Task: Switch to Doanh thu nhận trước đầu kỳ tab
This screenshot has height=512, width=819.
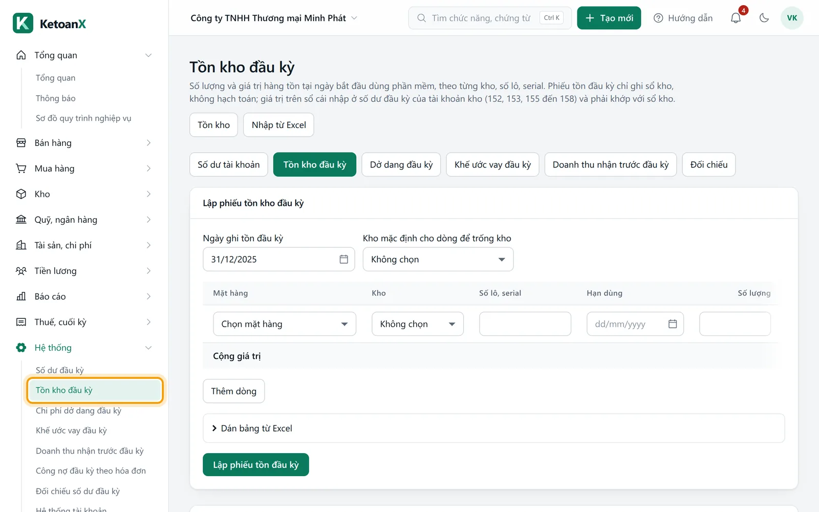Action: tap(611, 164)
